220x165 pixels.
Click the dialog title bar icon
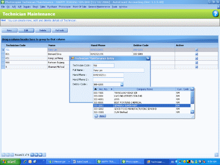coord(72,59)
